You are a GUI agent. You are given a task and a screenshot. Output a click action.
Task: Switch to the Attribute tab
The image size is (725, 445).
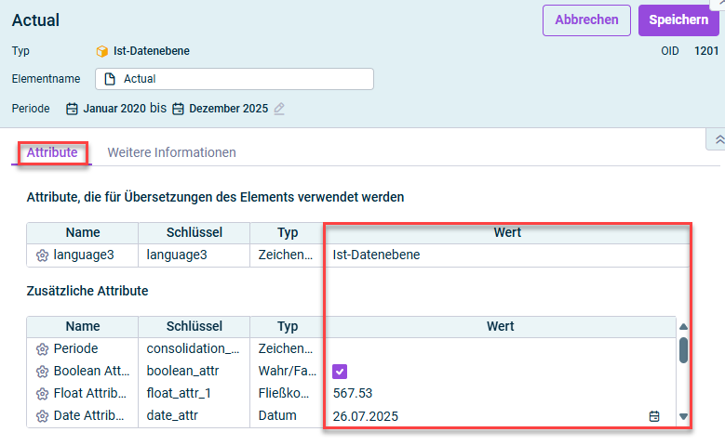point(51,152)
